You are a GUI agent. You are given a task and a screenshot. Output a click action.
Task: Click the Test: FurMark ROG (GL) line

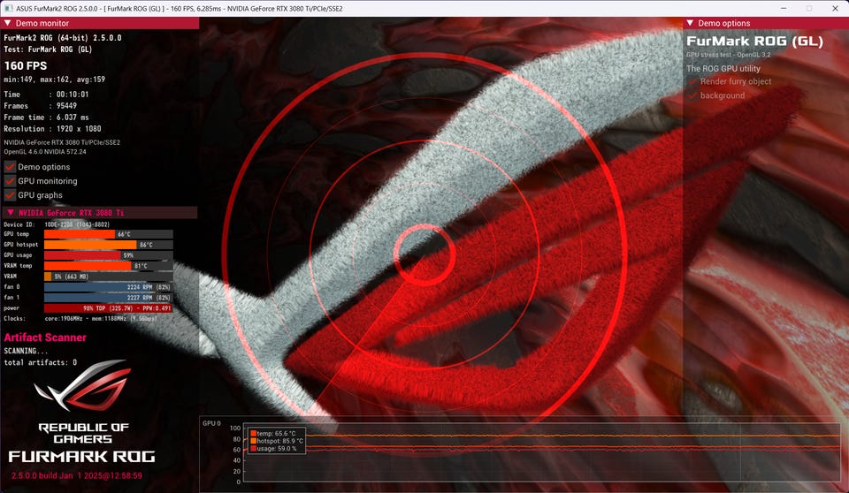pos(48,49)
